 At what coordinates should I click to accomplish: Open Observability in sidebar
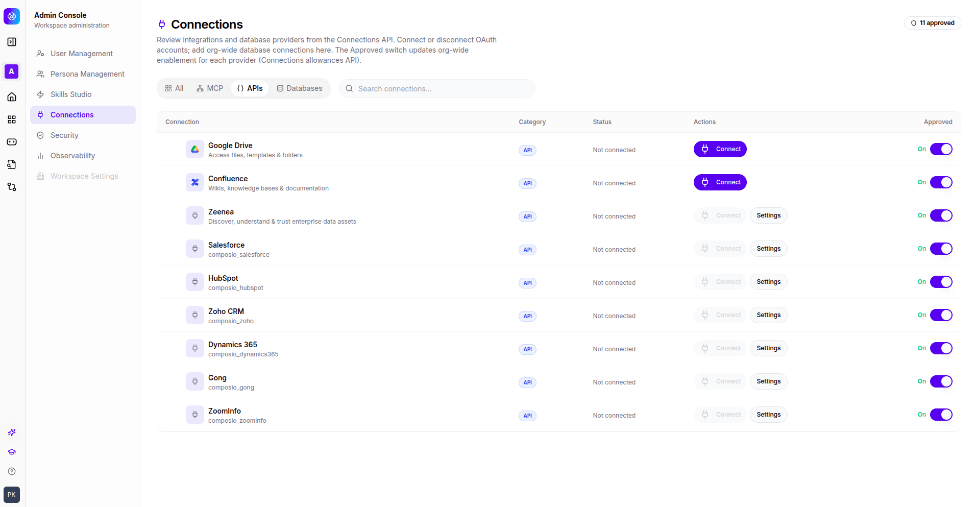coord(83,156)
